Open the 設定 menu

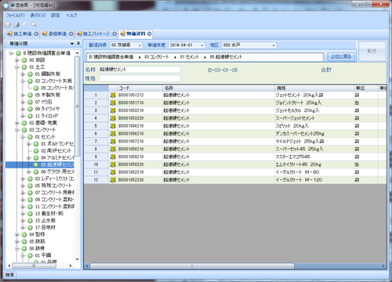56,16
